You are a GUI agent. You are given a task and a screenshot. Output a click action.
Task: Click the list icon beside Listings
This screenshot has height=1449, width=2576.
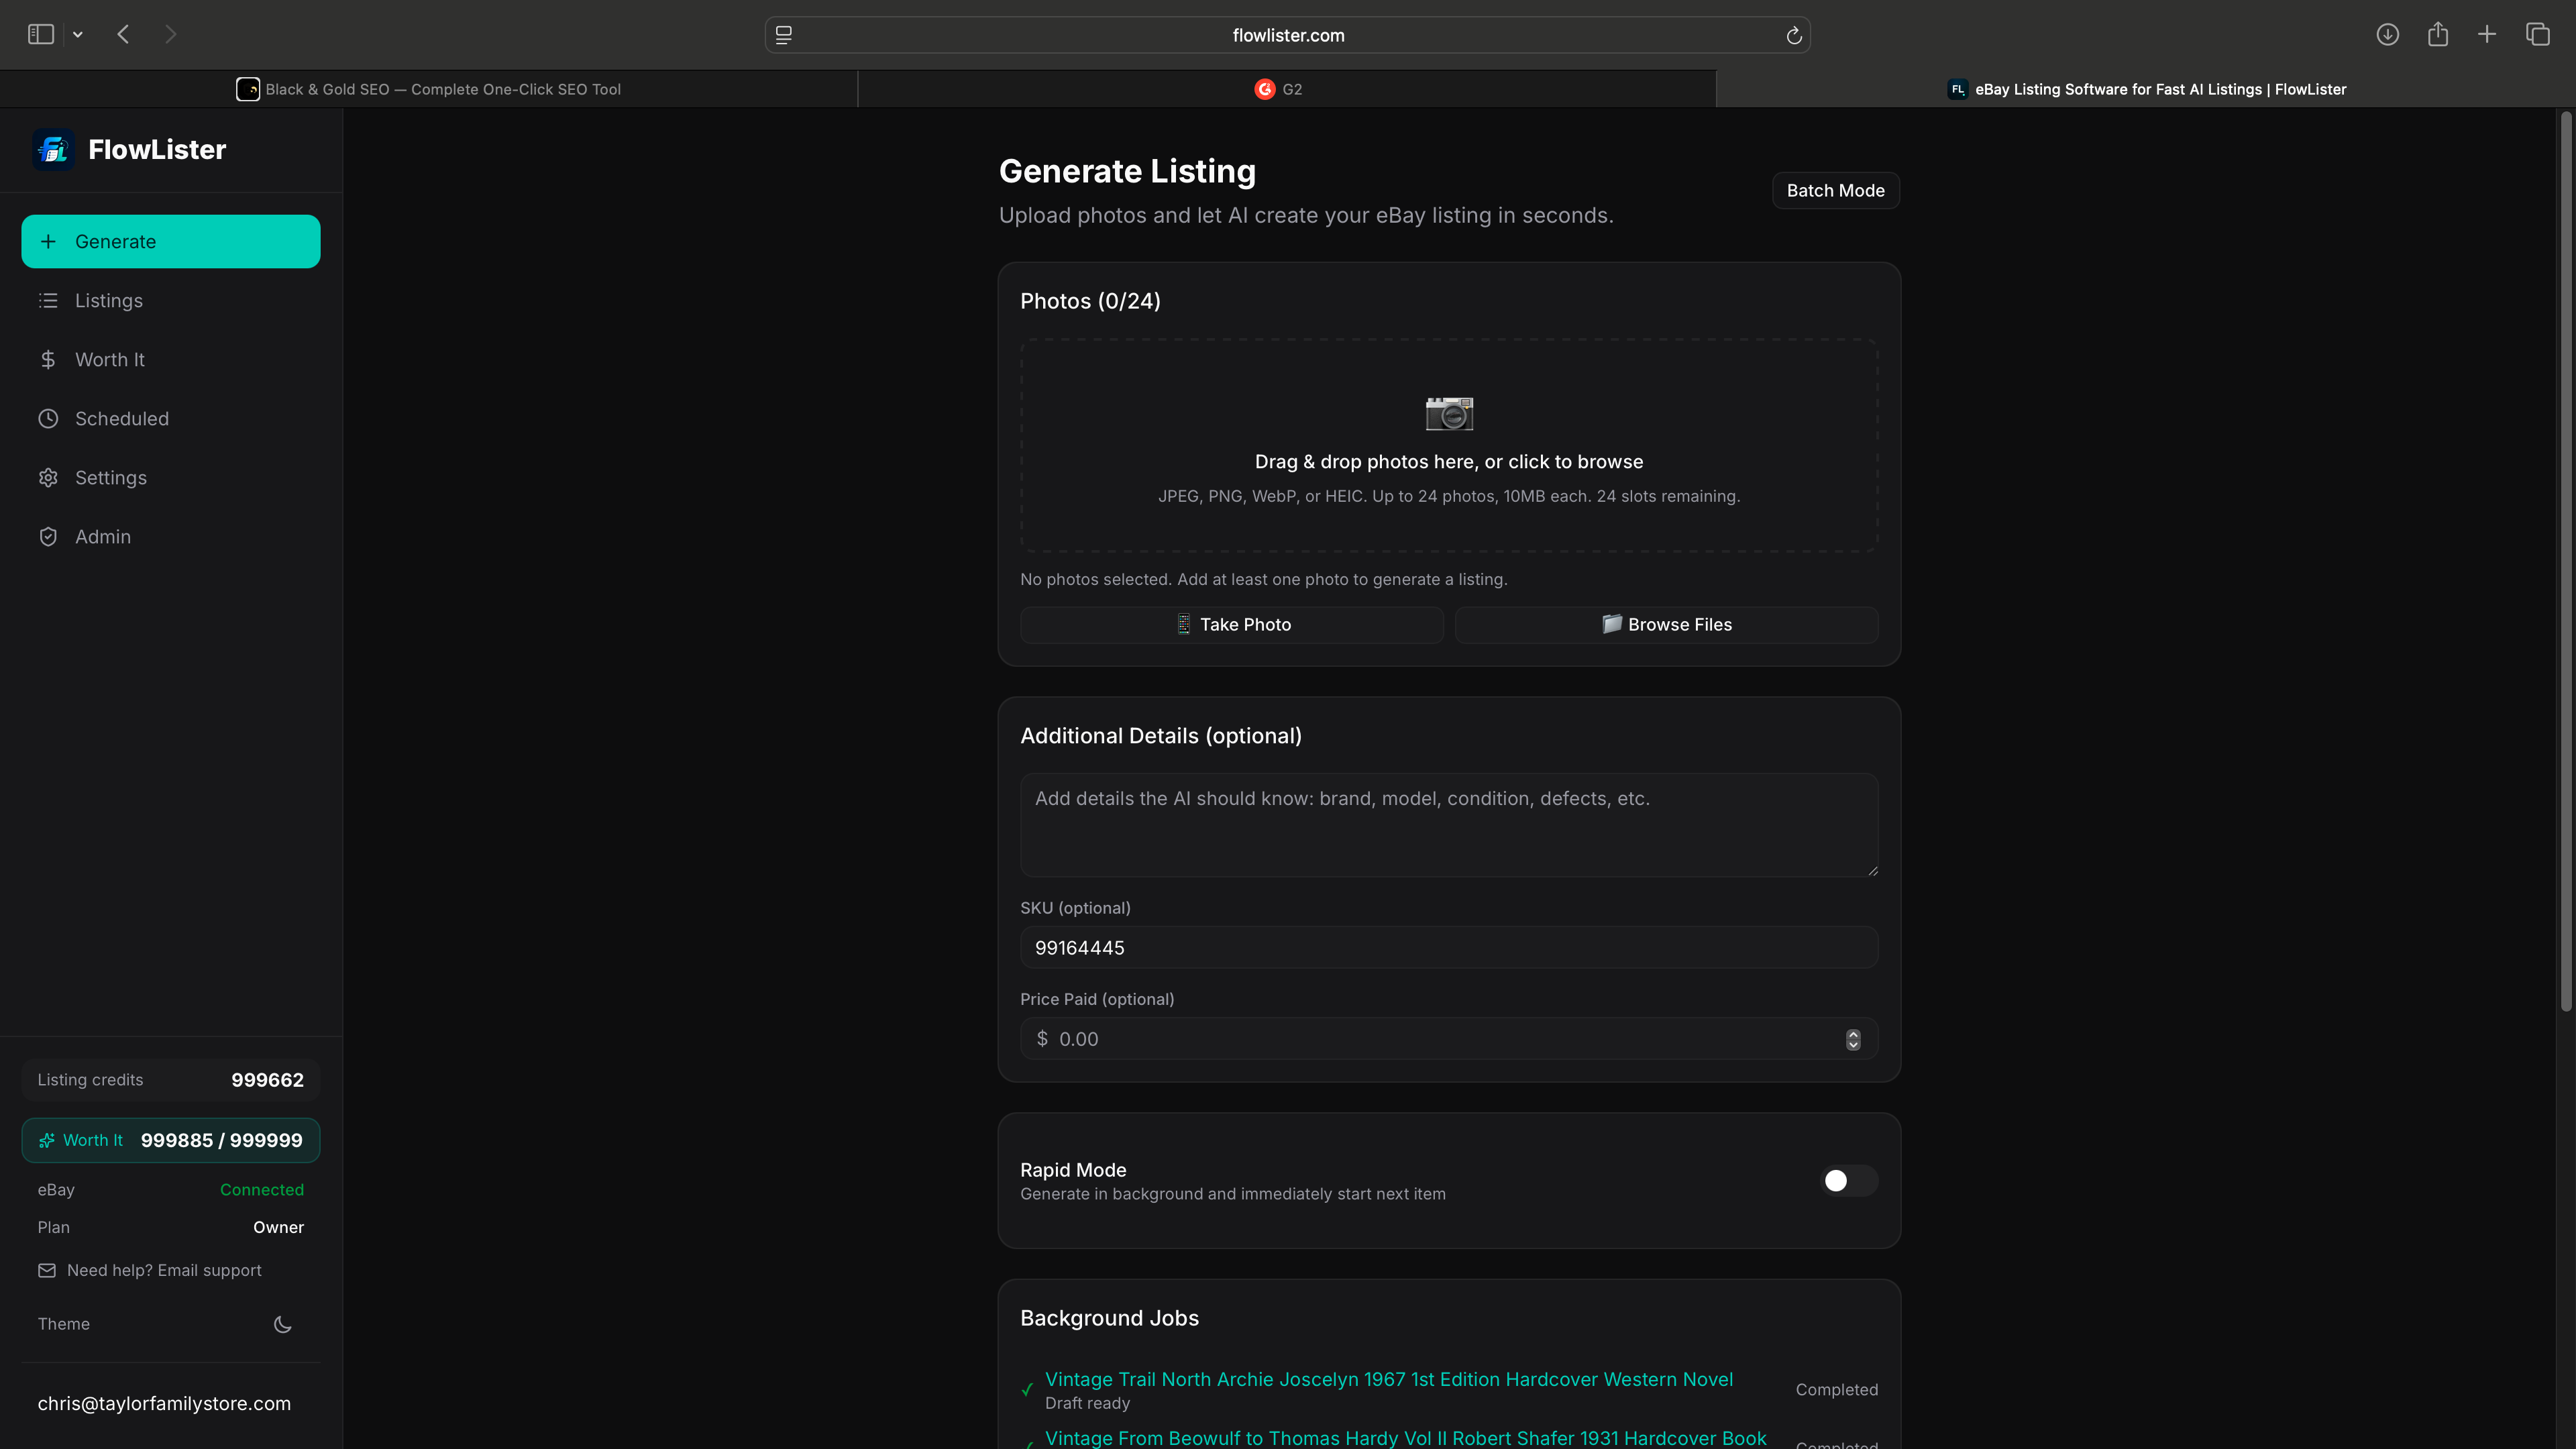(x=48, y=301)
